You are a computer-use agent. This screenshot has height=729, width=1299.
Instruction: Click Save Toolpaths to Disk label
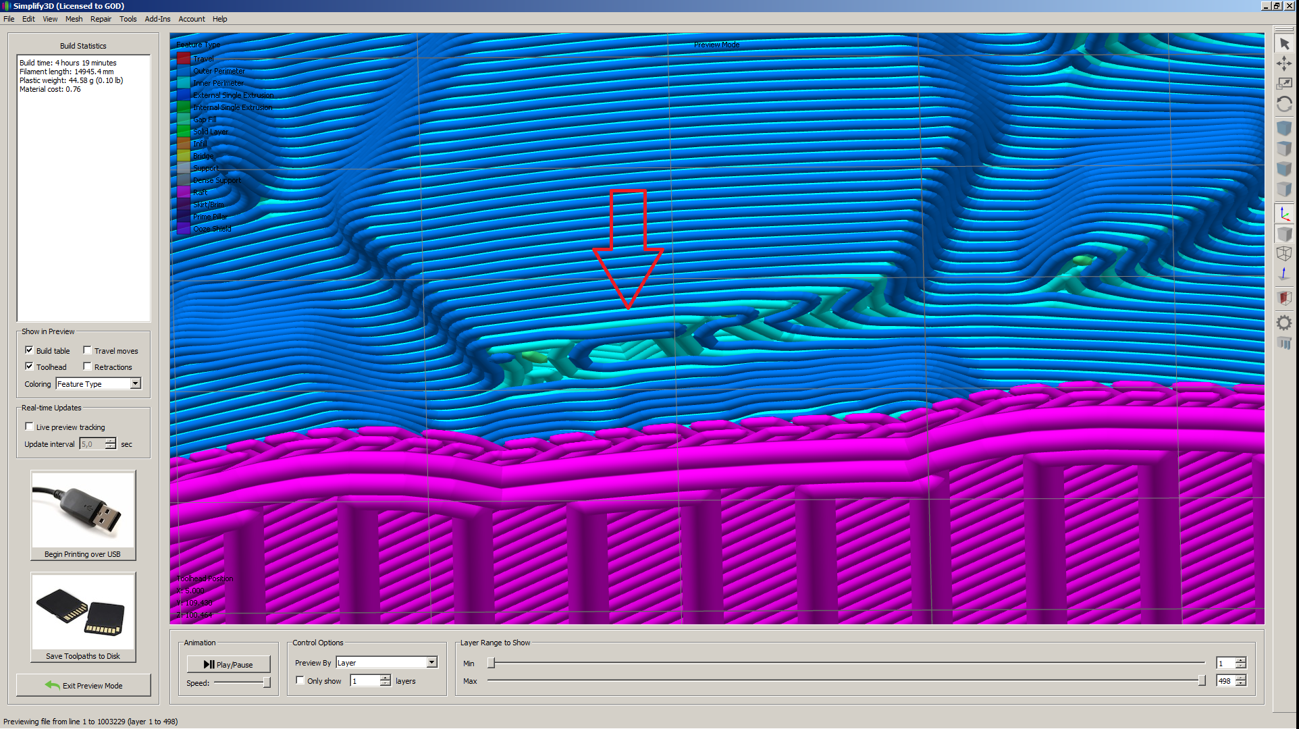(x=82, y=656)
